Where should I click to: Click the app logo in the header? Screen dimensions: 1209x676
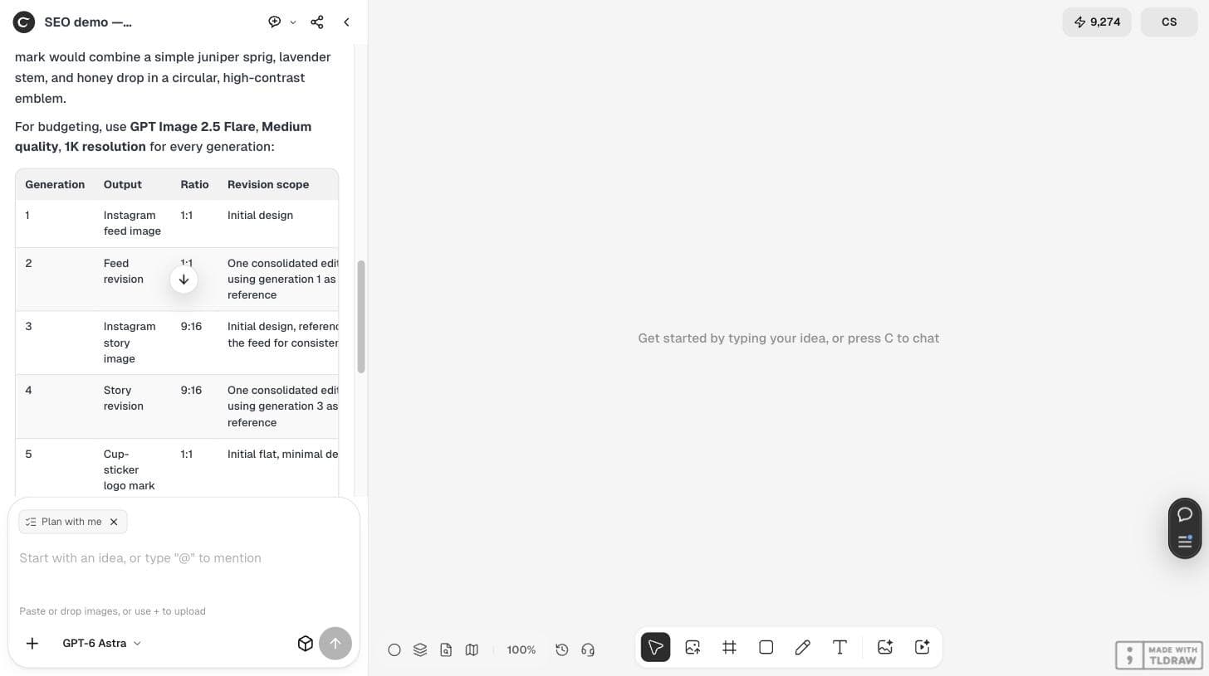click(23, 22)
